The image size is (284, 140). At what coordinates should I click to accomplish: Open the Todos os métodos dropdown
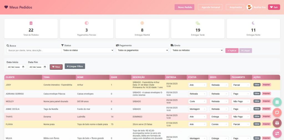[x=197, y=50]
